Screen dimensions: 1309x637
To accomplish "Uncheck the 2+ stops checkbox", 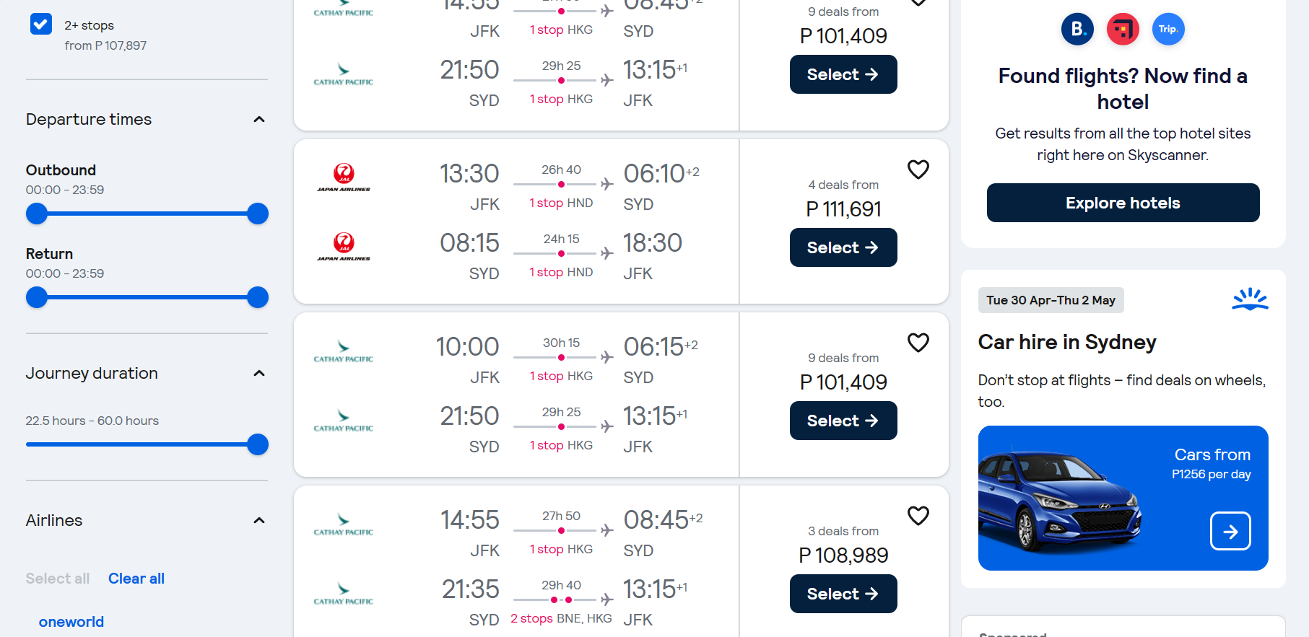I will click(x=41, y=24).
